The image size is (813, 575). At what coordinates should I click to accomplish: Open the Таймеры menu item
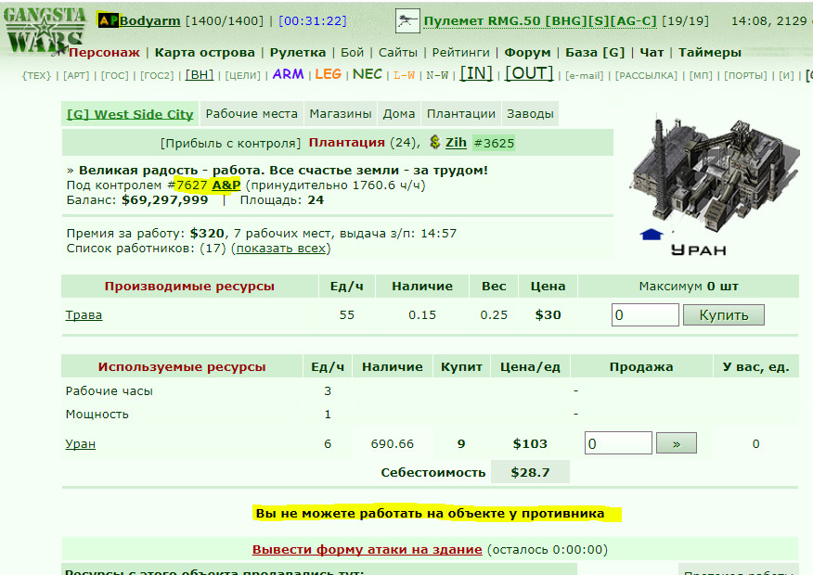click(710, 52)
